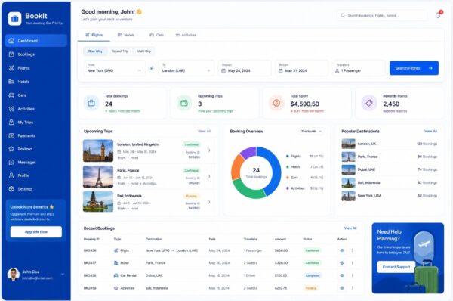Viewport: 453px width, 301px height.
Task: Expand the Bali, Indonesia trip chevron
Action: click(209, 202)
